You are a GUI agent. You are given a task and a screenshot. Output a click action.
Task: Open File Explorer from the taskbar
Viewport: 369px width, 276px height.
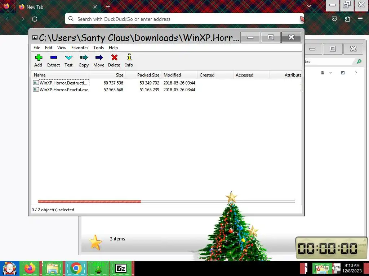[x=53, y=268]
